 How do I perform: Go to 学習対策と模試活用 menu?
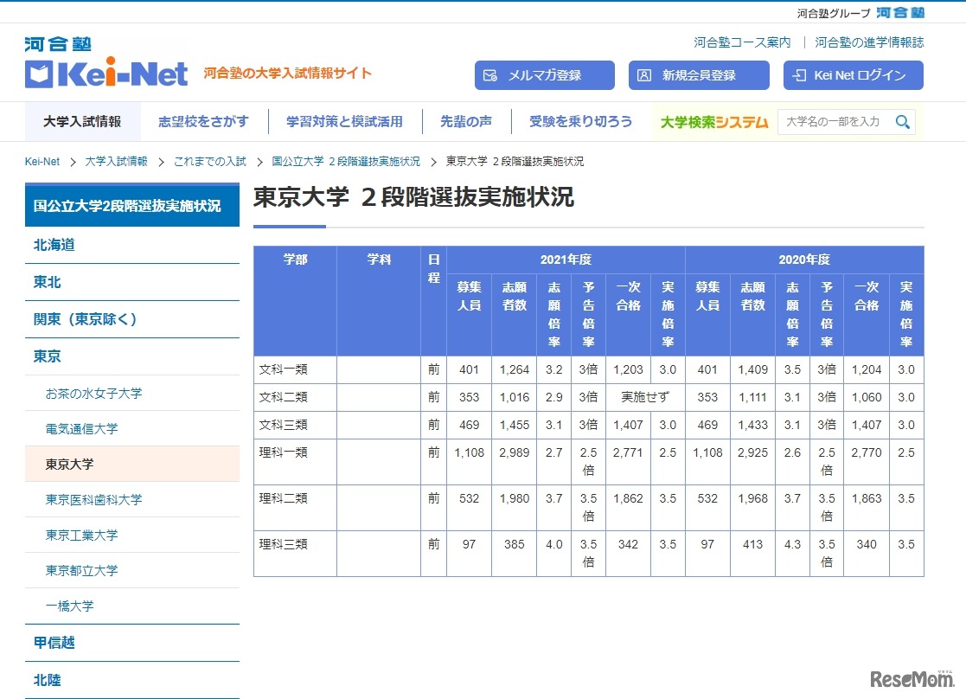pyautogui.click(x=344, y=122)
